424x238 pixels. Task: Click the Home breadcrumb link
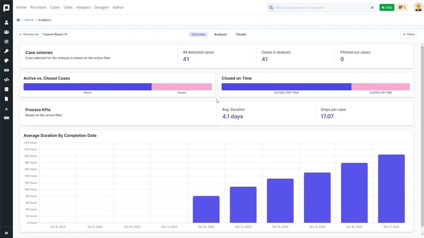click(29, 20)
